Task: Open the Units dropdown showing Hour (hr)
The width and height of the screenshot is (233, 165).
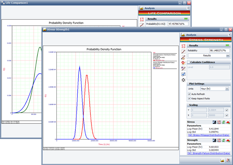Action: 227,89
